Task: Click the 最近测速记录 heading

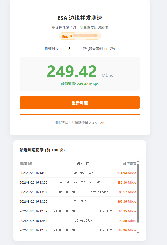Action: tap(42, 150)
